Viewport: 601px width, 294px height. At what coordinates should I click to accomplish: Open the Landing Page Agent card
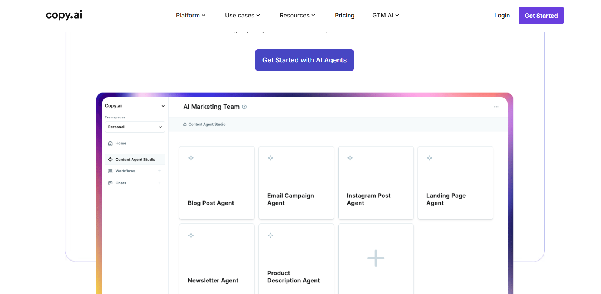tap(455, 183)
